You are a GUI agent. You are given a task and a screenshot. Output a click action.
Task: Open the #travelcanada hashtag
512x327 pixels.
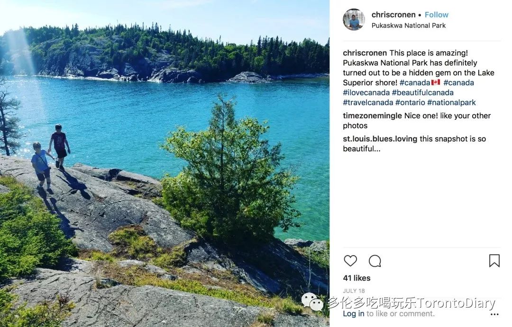pyautogui.click(x=368, y=102)
